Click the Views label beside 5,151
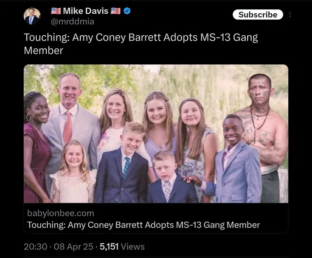This screenshot has width=312, height=258. pyautogui.click(x=133, y=246)
